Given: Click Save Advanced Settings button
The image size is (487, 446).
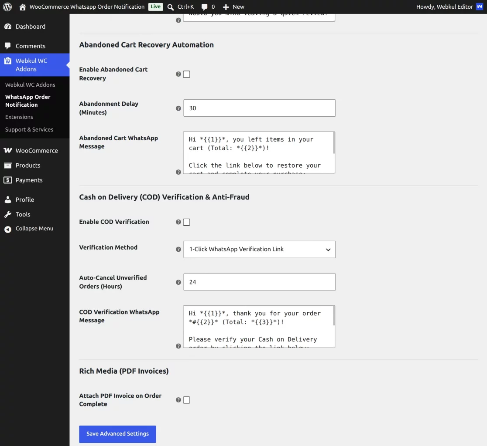Looking at the screenshot, I should [117, 434].
